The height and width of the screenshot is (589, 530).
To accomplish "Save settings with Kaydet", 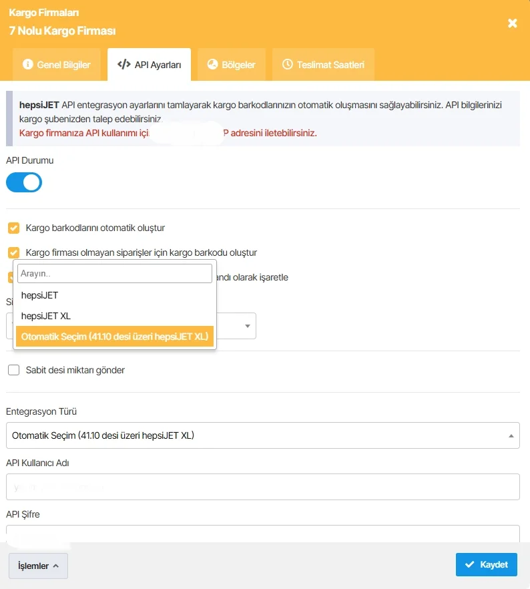I will point(487,564).
